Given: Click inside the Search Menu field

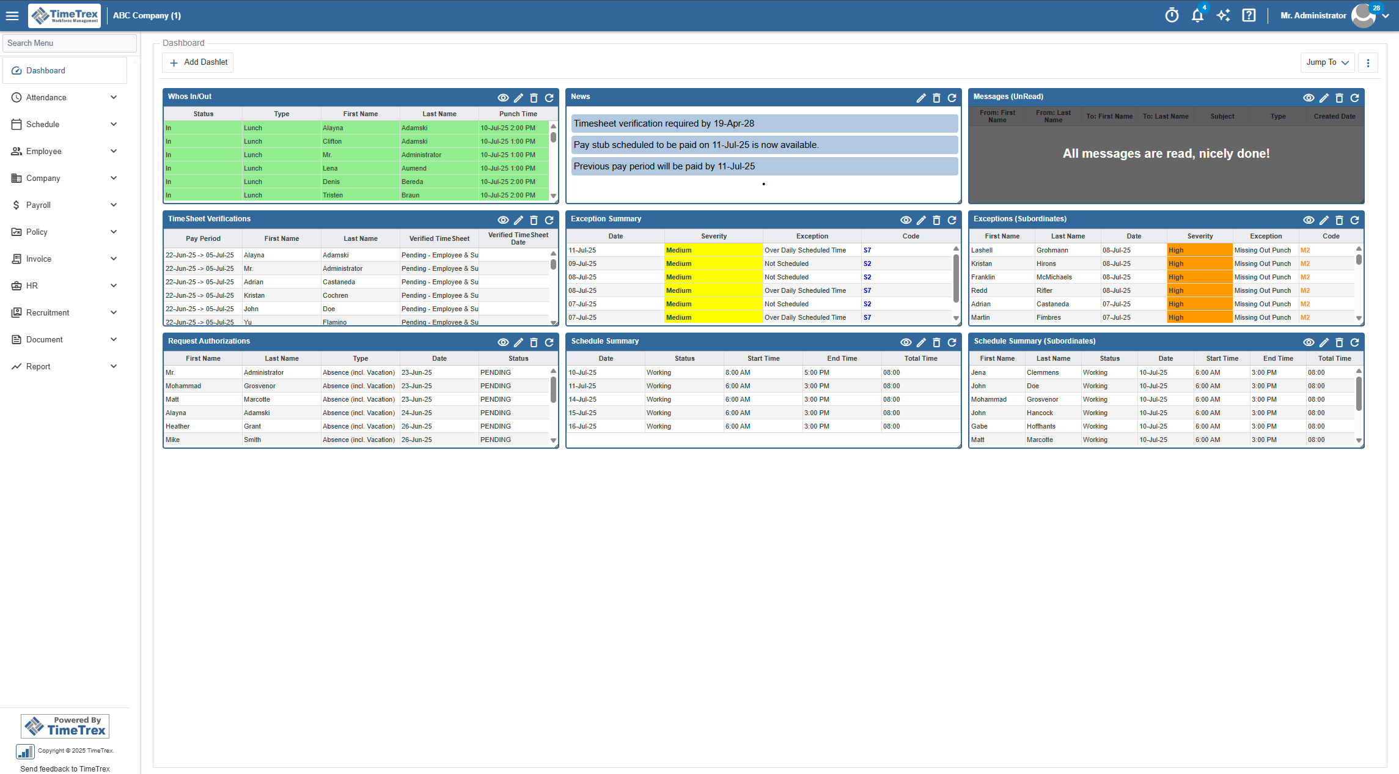Looking at the screenshot, I should click(69, 43).
